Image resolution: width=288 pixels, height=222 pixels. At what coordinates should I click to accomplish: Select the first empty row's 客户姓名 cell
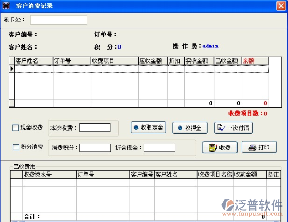tap(34, 69)
